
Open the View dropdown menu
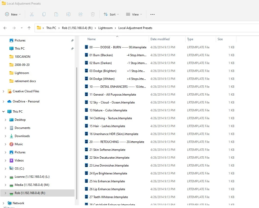click(134, 14)
